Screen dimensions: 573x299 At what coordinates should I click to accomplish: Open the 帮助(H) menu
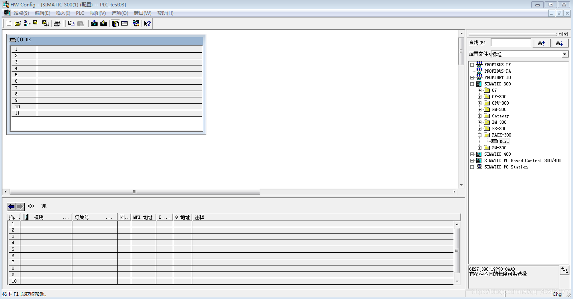[x=165, y=13]
